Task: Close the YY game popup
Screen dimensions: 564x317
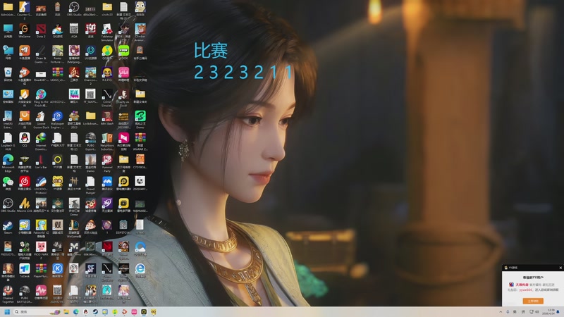Action: click(560, 268)
